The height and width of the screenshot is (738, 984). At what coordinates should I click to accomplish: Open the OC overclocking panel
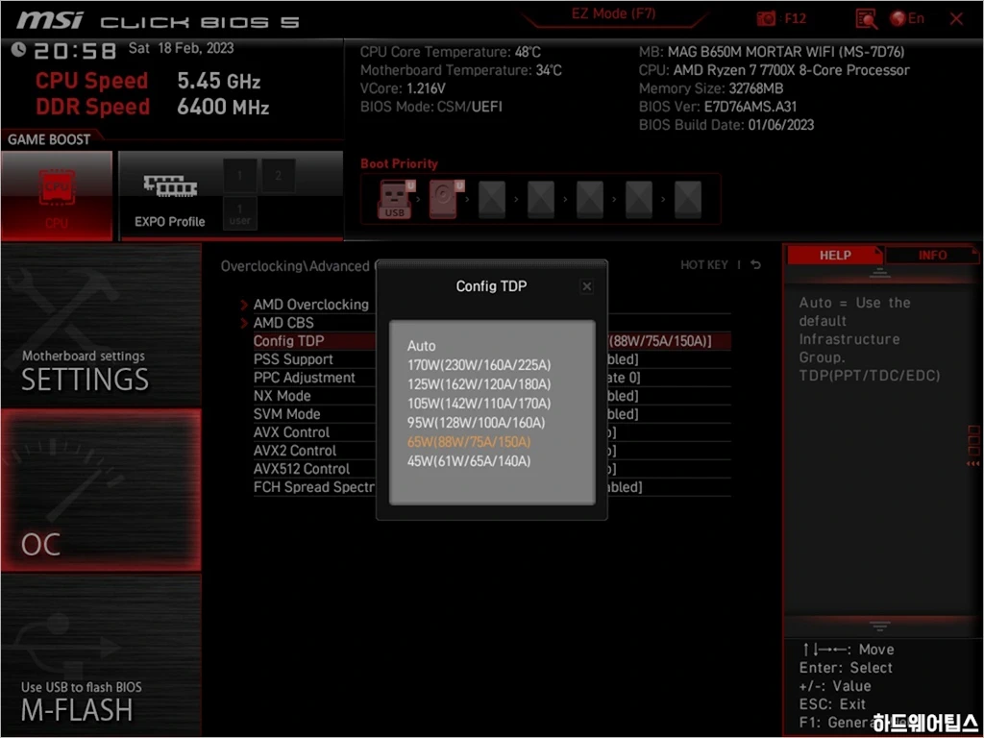[101, 490]
